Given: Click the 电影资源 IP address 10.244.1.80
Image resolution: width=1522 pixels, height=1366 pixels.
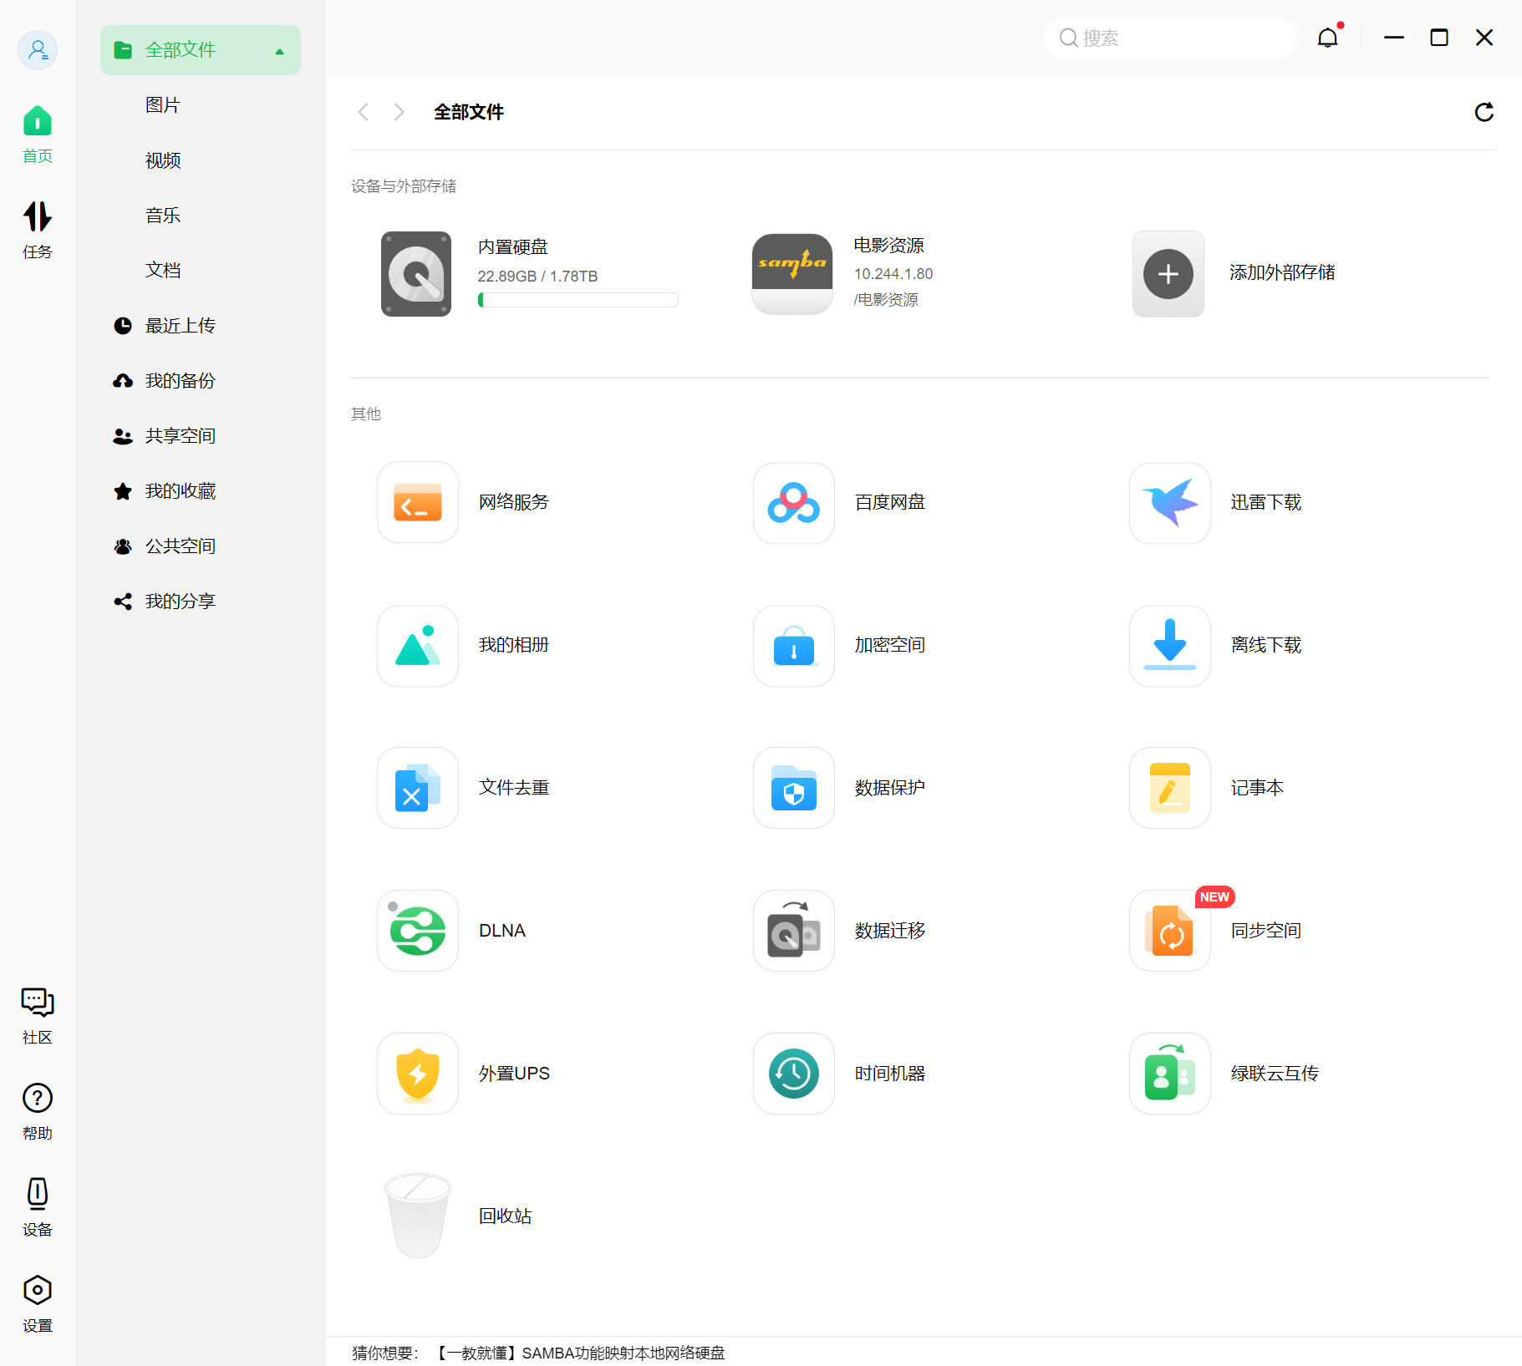Looking at the screenshot, I should click(x=893, y=274).
